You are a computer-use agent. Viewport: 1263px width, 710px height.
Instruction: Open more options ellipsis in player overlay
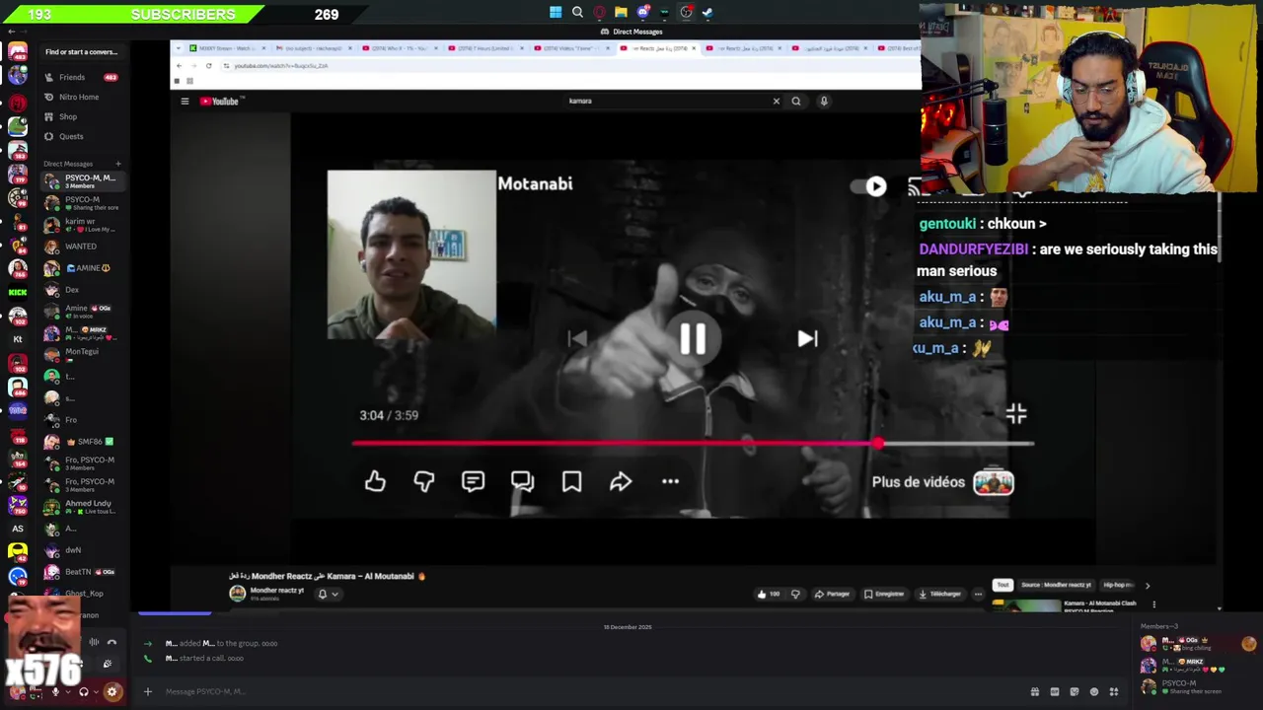[670, 481]
